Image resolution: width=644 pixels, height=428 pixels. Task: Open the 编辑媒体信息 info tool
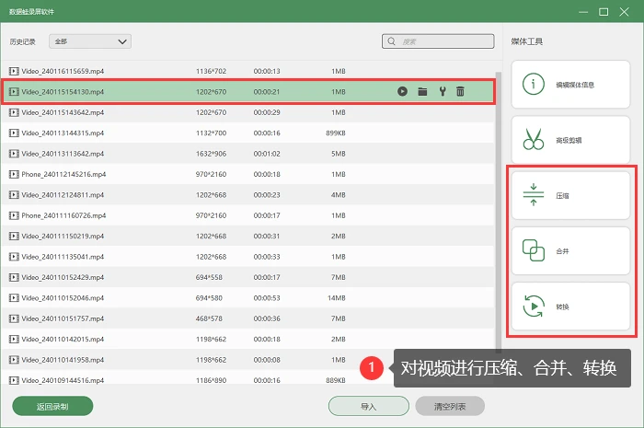(x=570, y=85)
